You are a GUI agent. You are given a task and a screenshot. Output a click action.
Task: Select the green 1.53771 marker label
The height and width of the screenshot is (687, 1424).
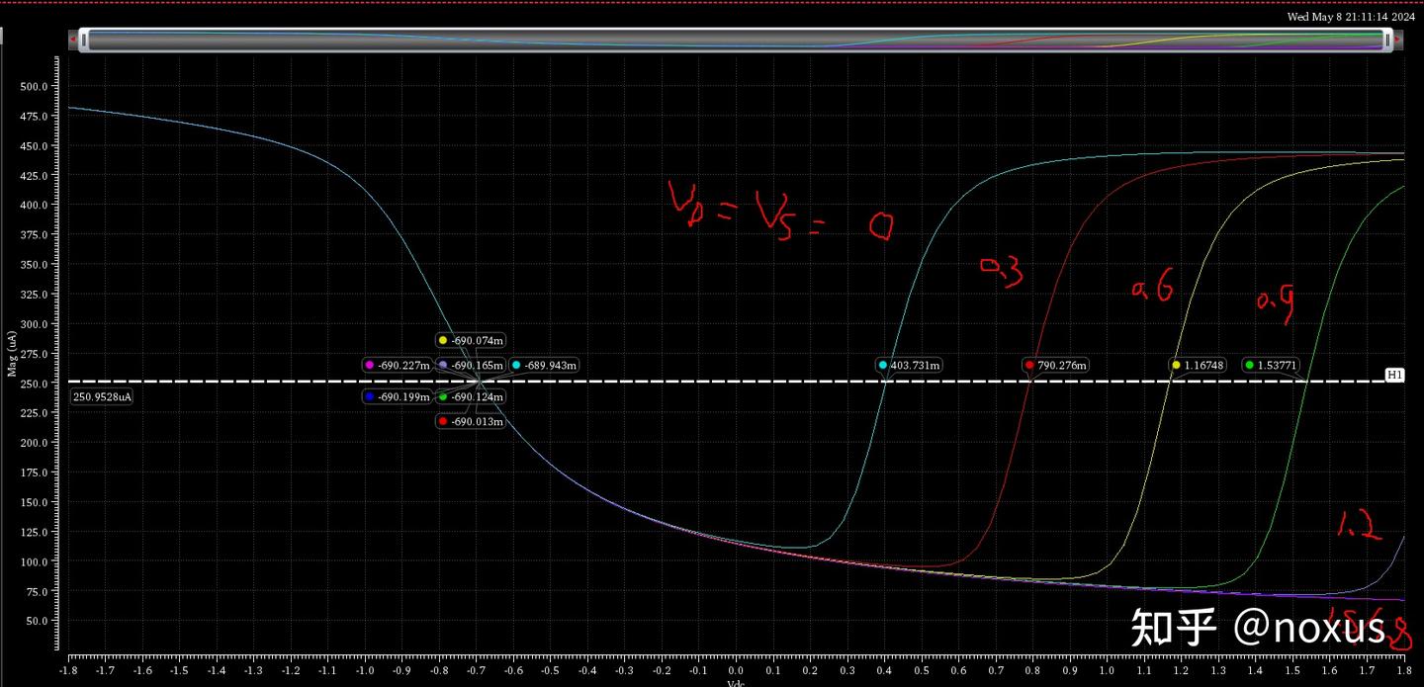1272,366
